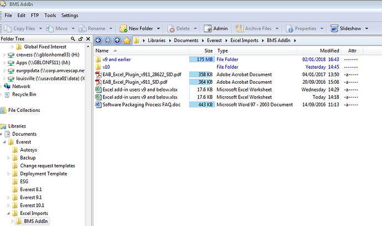This screenshot has width=382, height=226.
Task: Create a New Folder
Action: (x=136, y=28)
